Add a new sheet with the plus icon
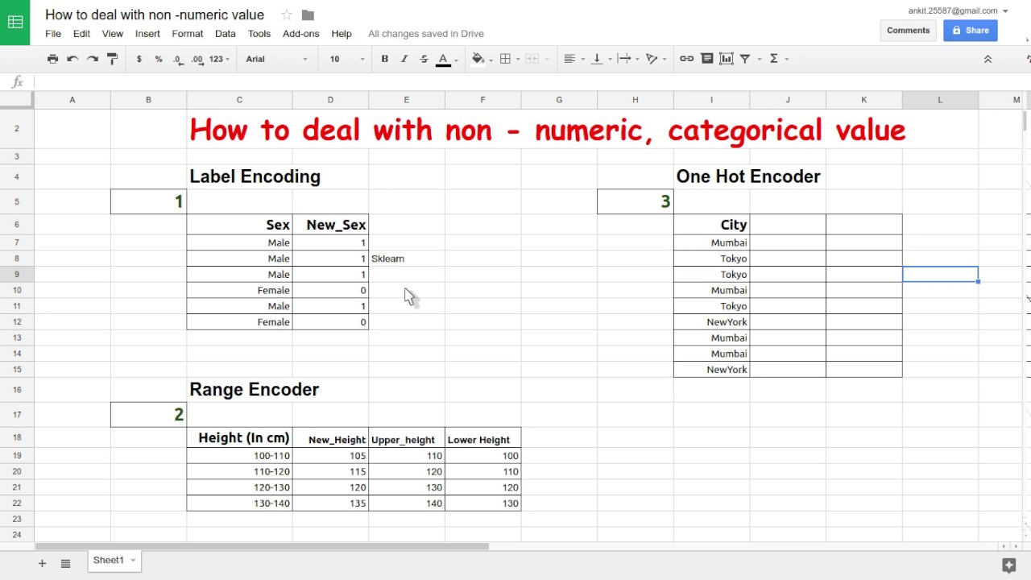1031x580 pixels. pos(42,563)
